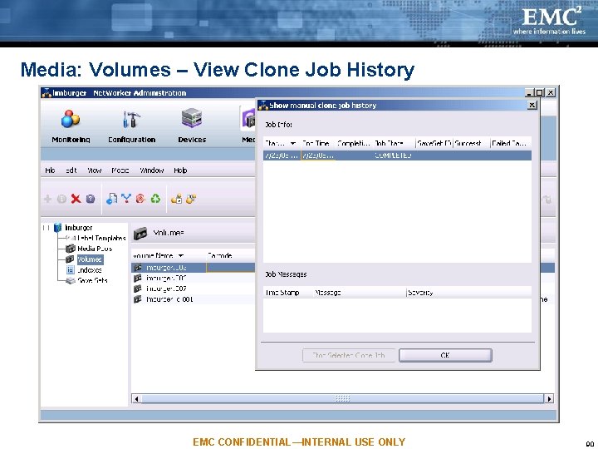Click the Message column header
598x449 pixels.
[x=360, y=293]
